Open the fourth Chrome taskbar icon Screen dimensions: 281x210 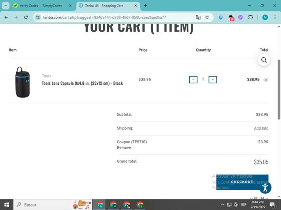pos(140,205)
